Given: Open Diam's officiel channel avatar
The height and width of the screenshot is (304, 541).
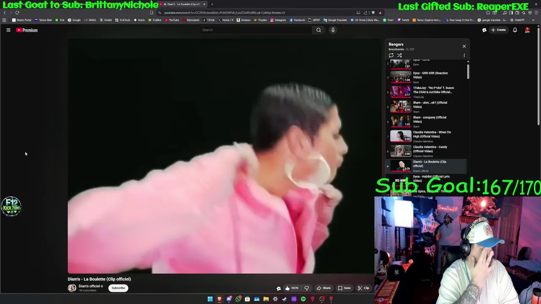Looking at the screenshot, I should pos(72,288).
